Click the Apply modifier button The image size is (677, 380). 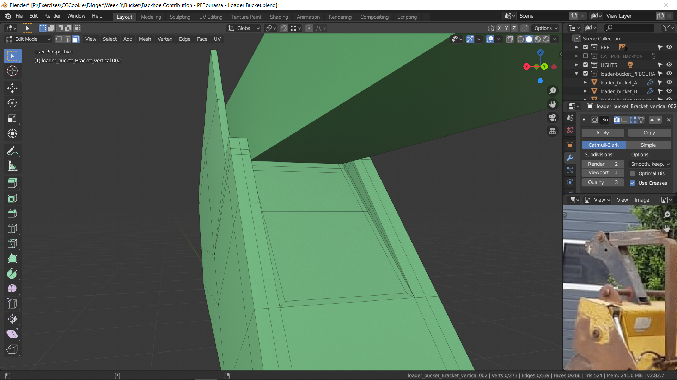(x=602, y=133)
